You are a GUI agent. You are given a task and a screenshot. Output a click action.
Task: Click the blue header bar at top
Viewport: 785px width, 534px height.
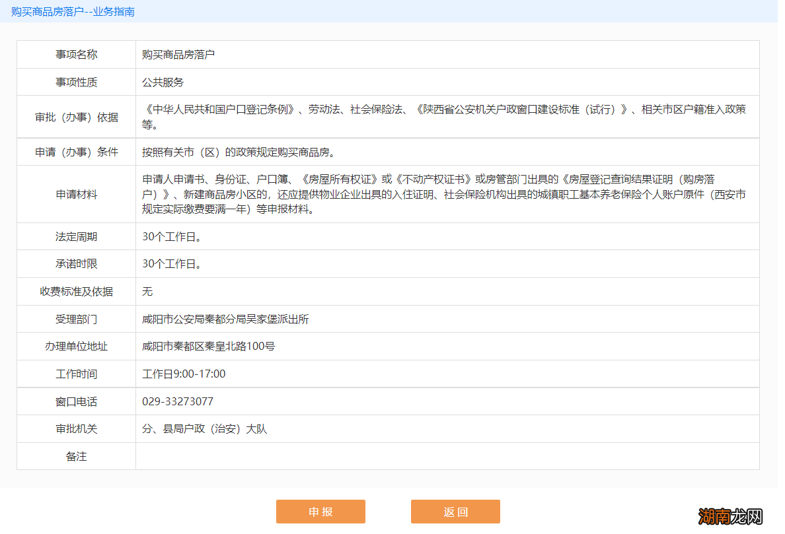click(392, 11)
